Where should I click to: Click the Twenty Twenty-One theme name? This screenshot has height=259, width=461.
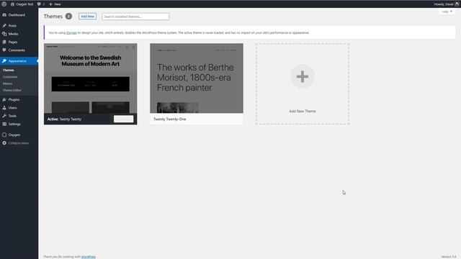click(x=170, y=119)
